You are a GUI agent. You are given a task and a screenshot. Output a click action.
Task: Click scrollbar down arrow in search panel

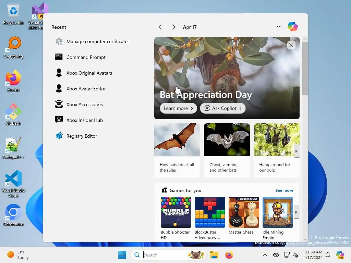[x=305, y=239]
